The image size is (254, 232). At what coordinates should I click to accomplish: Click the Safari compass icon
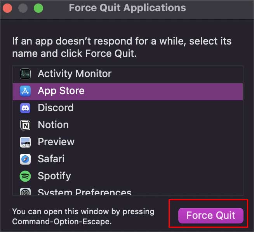pyautogui.click(x=25, y=159)
